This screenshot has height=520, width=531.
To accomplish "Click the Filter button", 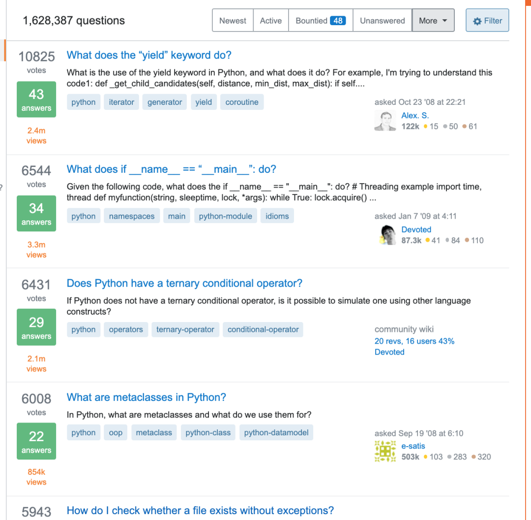I will 487,21.
